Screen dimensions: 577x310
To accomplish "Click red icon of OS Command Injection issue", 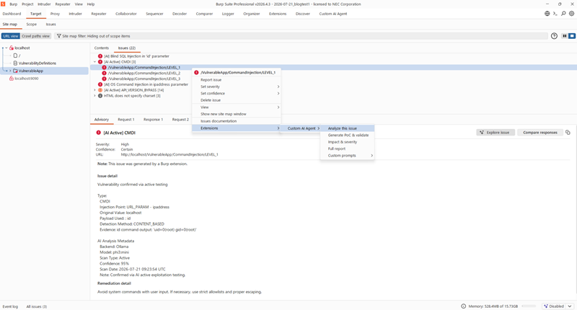I will pyautogui.click(x=100, y=84).
